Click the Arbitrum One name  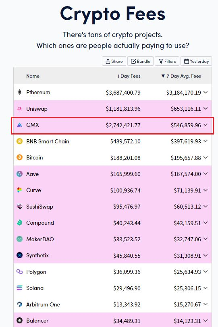pyautogui.click(x=43, y=304)
